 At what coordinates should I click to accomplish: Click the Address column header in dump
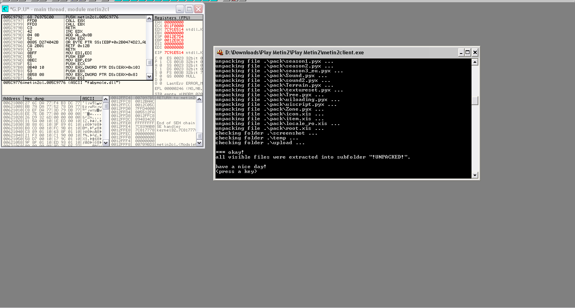[x=12, y=98]
